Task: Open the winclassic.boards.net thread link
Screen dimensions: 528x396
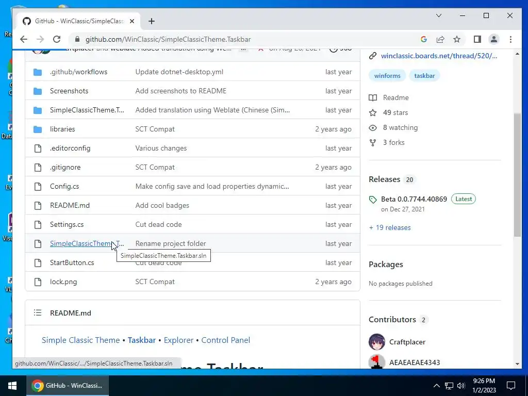Action: [x=439, y=56]
